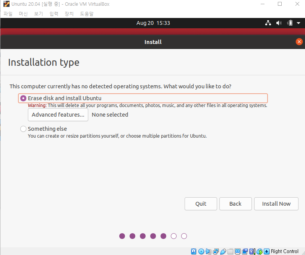Viewport: 305px width, 255px height.
Task: Go Back to previous installer step
Action: pyautogui.click(x=235, y=204)
